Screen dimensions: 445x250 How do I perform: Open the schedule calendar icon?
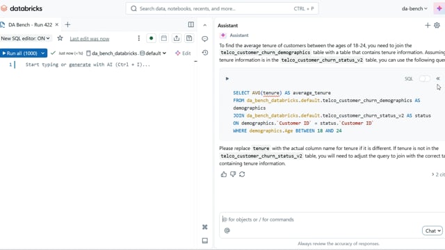click(164, 38)
